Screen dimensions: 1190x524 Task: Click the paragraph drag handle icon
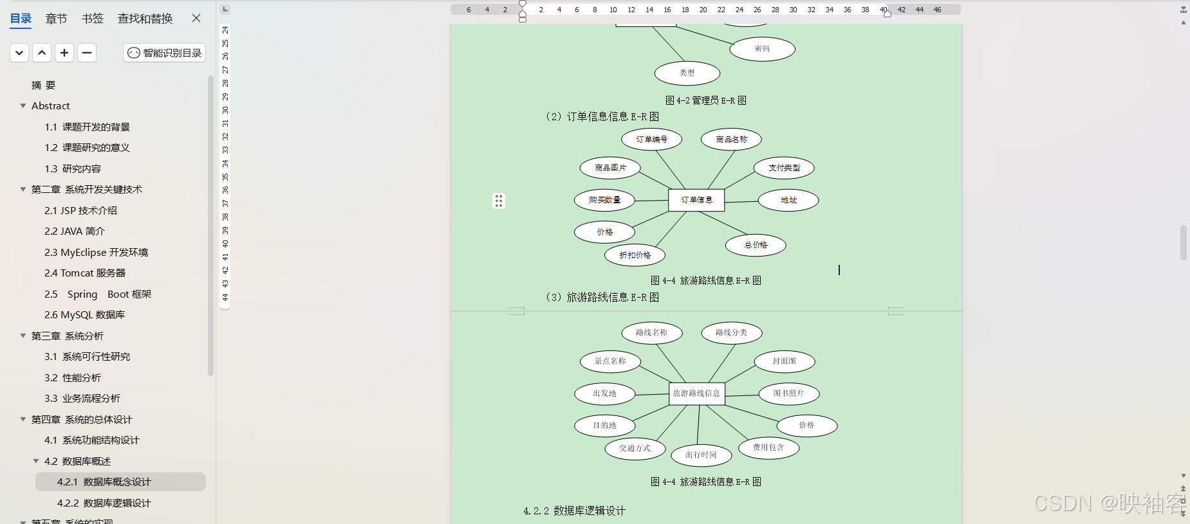tap(499, 201)
